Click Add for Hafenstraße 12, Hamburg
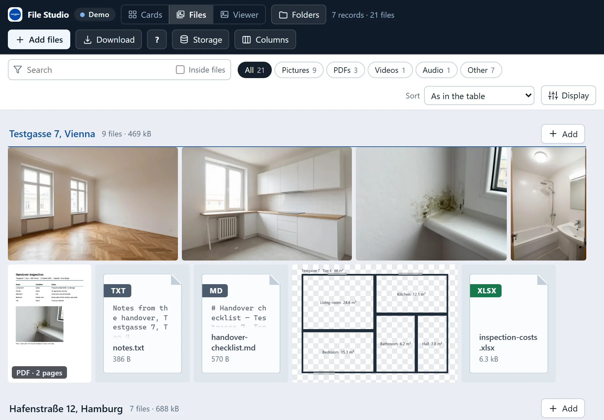Screen dimensions: 604x420 (563, 409)
